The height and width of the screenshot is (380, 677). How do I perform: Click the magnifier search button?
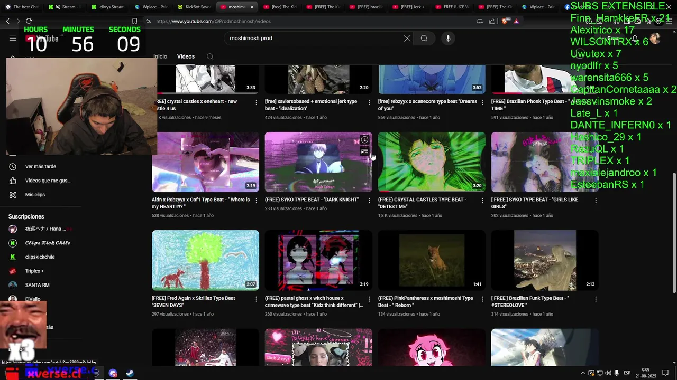424,38
